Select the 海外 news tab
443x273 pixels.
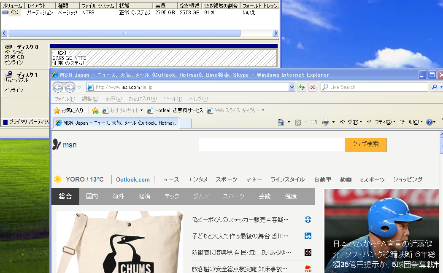click(x=118, y=196)
